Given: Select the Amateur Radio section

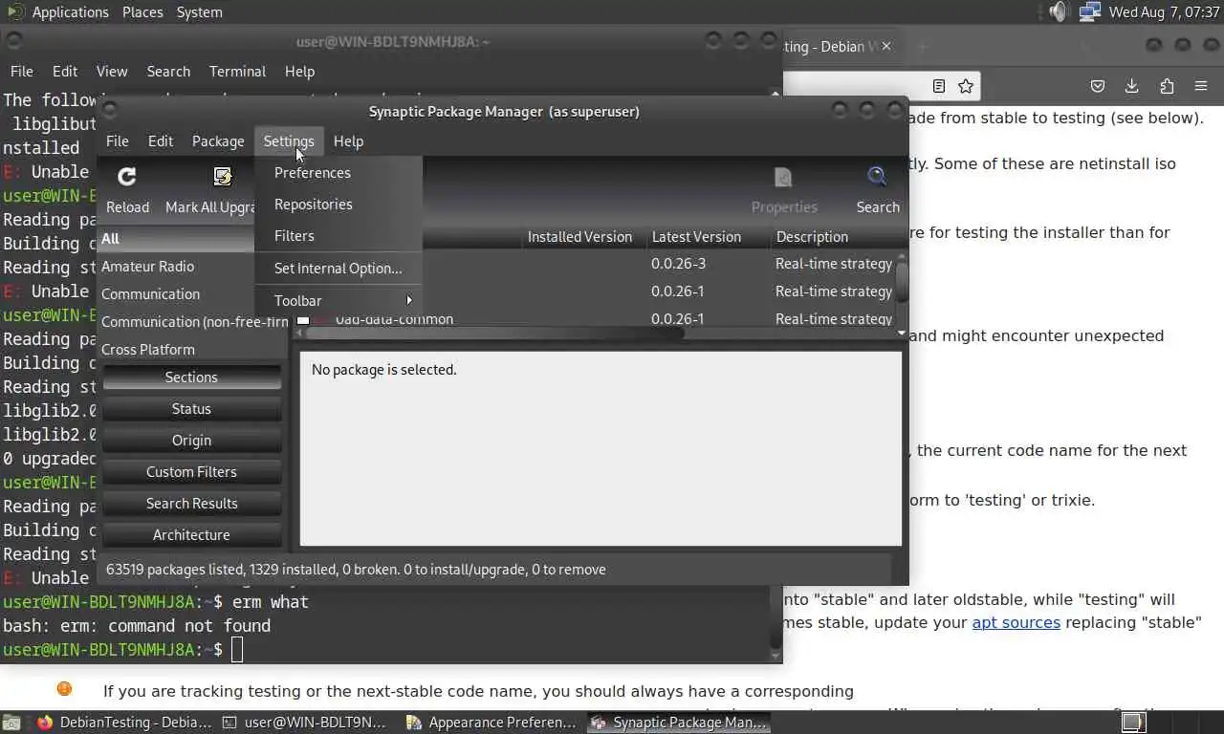Looking at the screenshot, I should click(177, 267).
